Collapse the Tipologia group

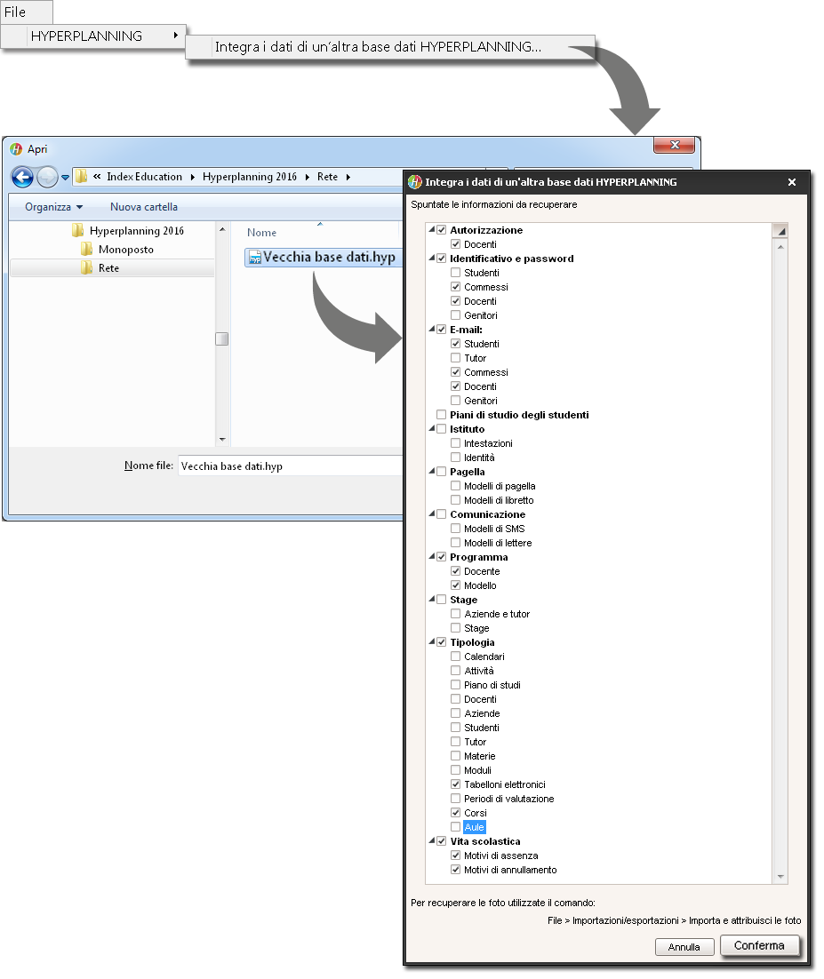(432, 641)
